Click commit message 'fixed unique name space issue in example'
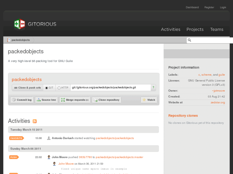Viewport: 233px width, 174px height. coord(94,169)
